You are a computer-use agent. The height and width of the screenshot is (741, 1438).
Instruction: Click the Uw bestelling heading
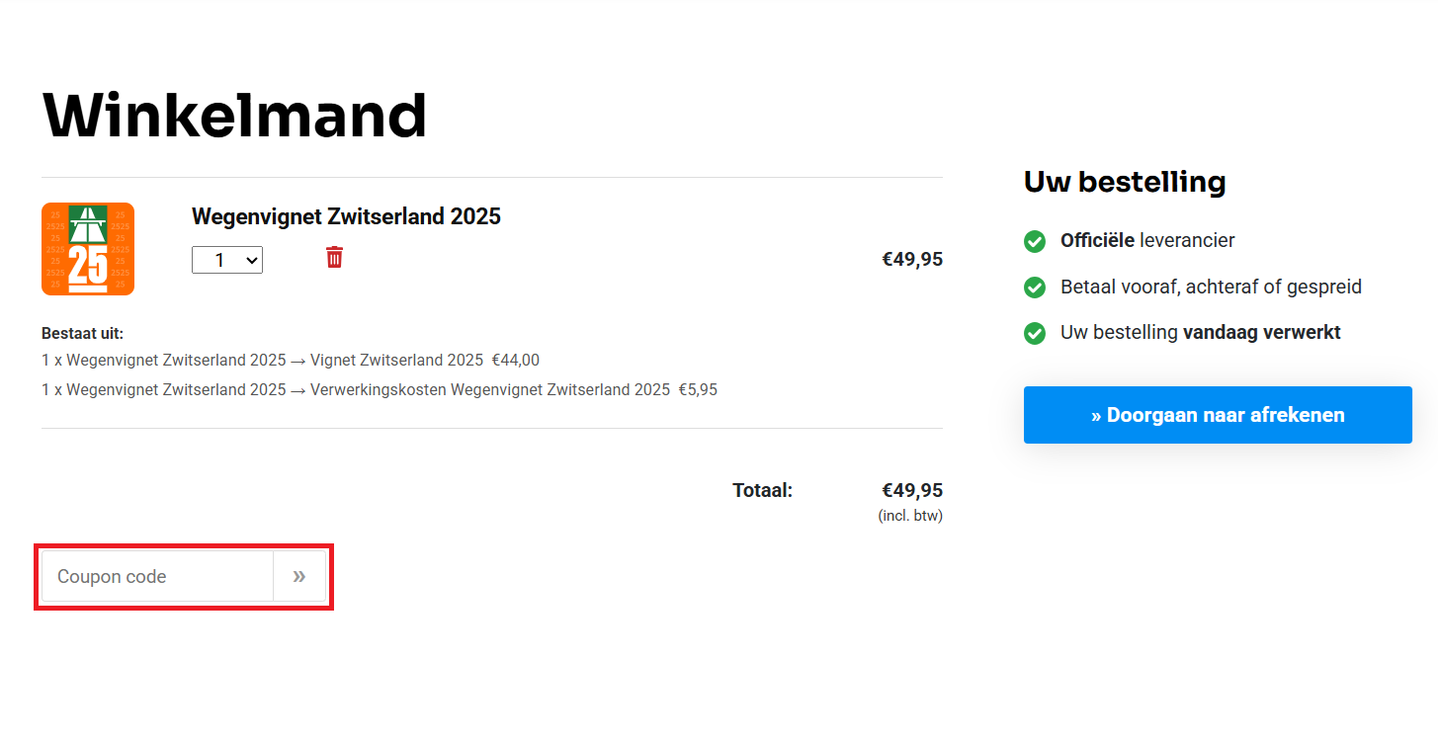(x=1125, y=182)
